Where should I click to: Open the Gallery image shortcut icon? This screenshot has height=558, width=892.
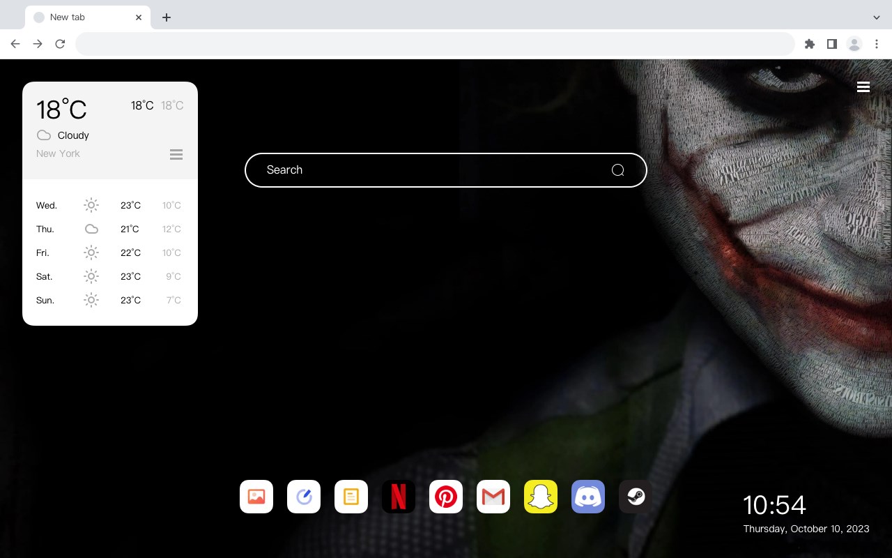tap(256, 497)
